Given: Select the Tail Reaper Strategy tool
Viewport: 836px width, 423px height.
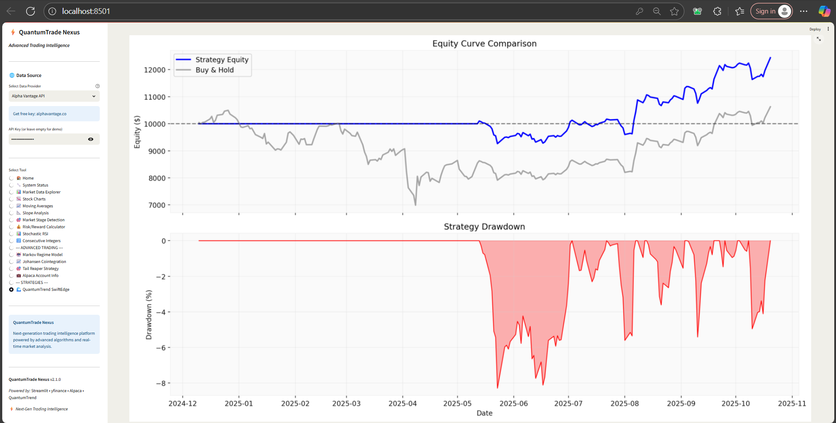Looking at the screenshot, I should coord(11,269).
